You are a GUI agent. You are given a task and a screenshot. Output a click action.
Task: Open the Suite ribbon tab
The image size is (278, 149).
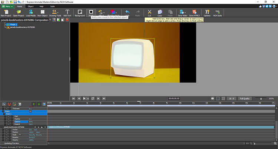[52, 6]
